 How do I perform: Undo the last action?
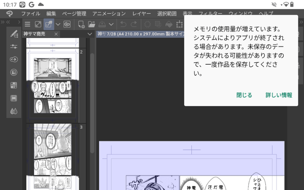(123, 24)
